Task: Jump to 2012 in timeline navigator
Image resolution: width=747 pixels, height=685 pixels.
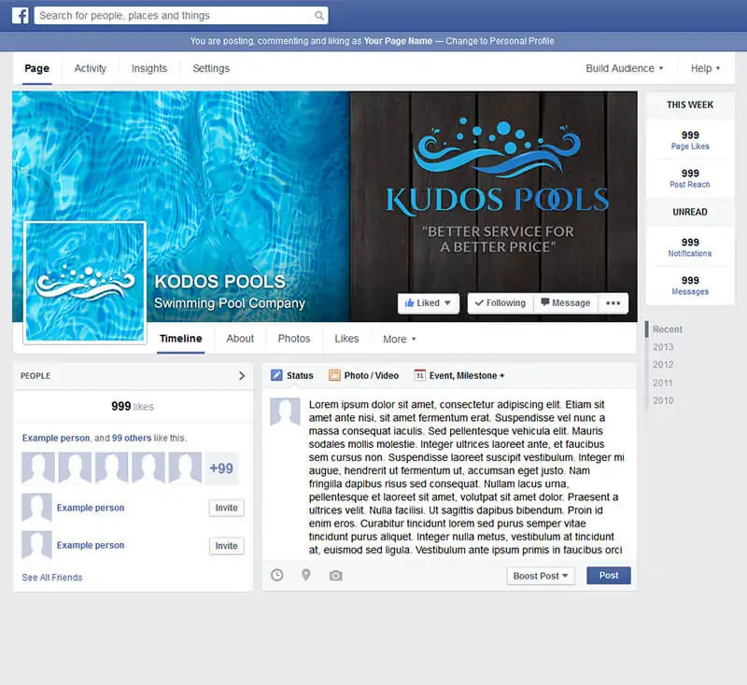Action: coord(663,365)
